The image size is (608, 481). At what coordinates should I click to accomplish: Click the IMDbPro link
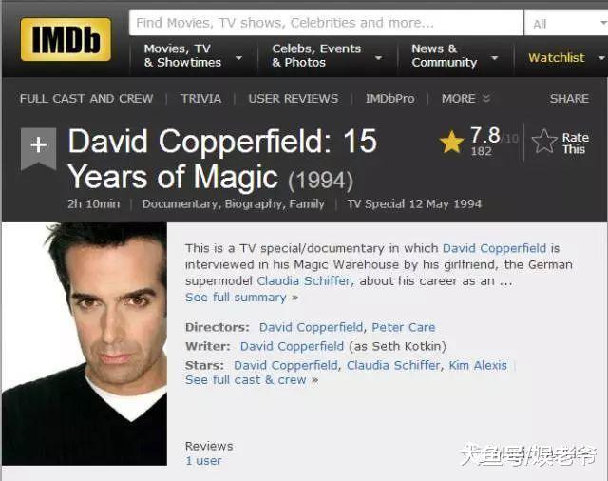(x=389, y=99)
